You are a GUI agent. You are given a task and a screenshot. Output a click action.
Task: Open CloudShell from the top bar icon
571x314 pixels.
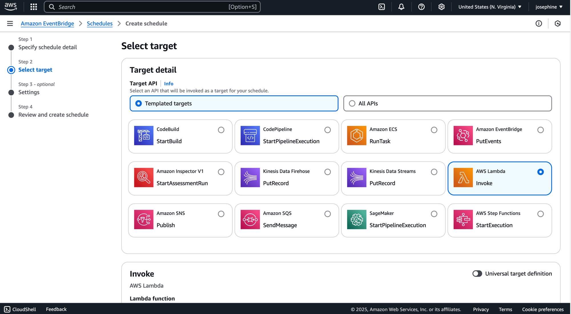click(x=382, y=7)
